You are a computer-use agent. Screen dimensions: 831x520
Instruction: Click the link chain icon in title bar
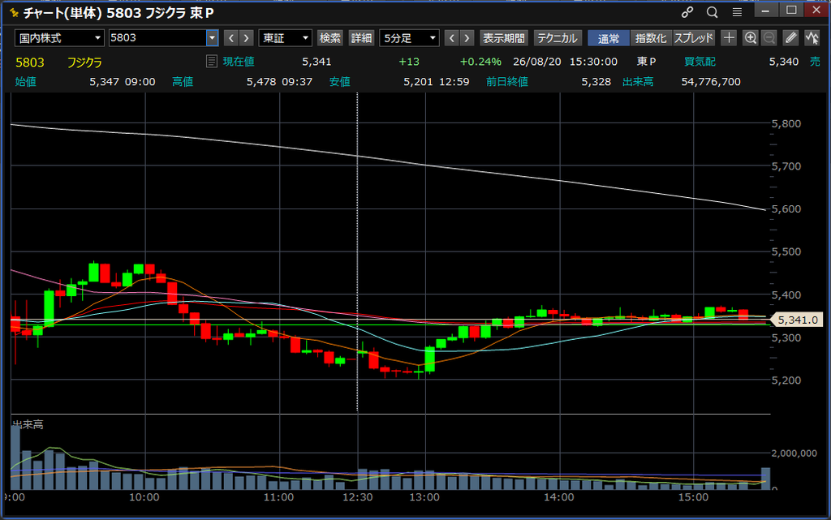tap(687, 12)
